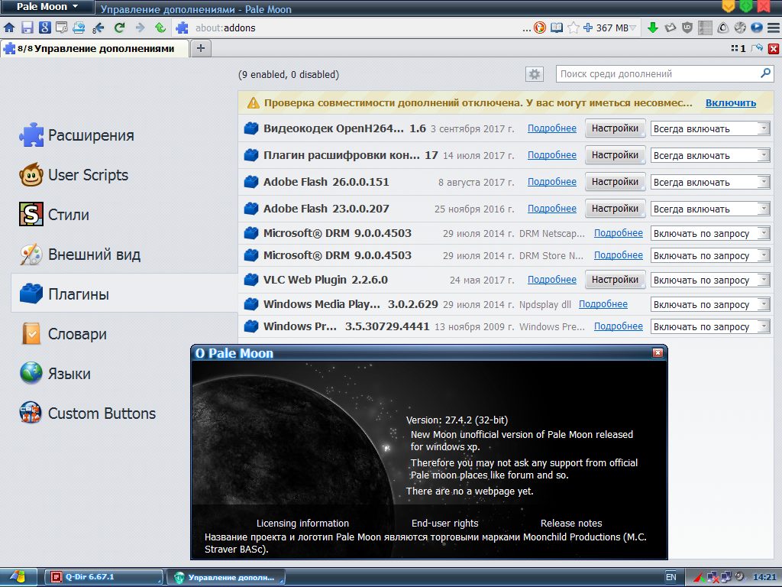
Task: Click the VLC Web Plugin 2.2.6.0 name
Action: pyautogui.click(x=325, y=280)
